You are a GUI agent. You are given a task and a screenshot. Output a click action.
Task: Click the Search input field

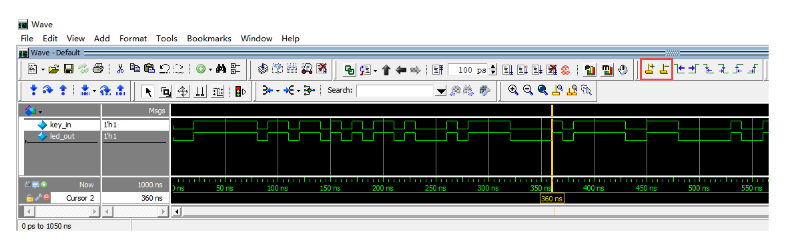pos(396,91)
